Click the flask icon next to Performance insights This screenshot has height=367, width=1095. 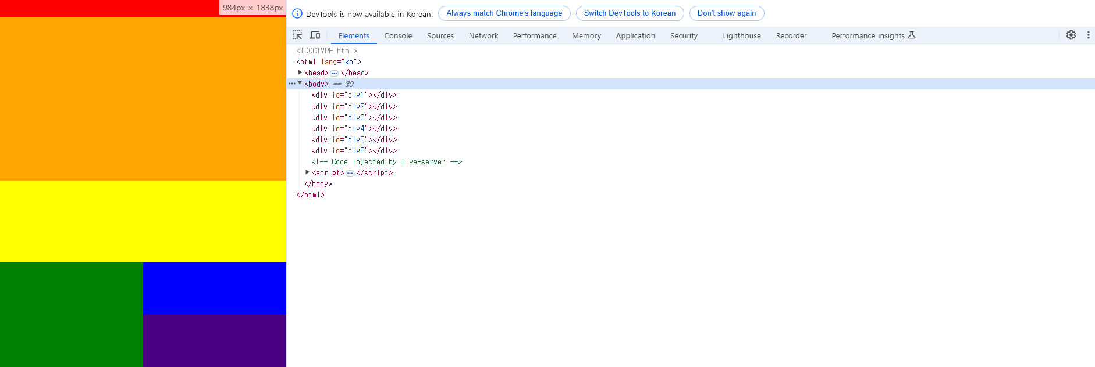(912, 35)
